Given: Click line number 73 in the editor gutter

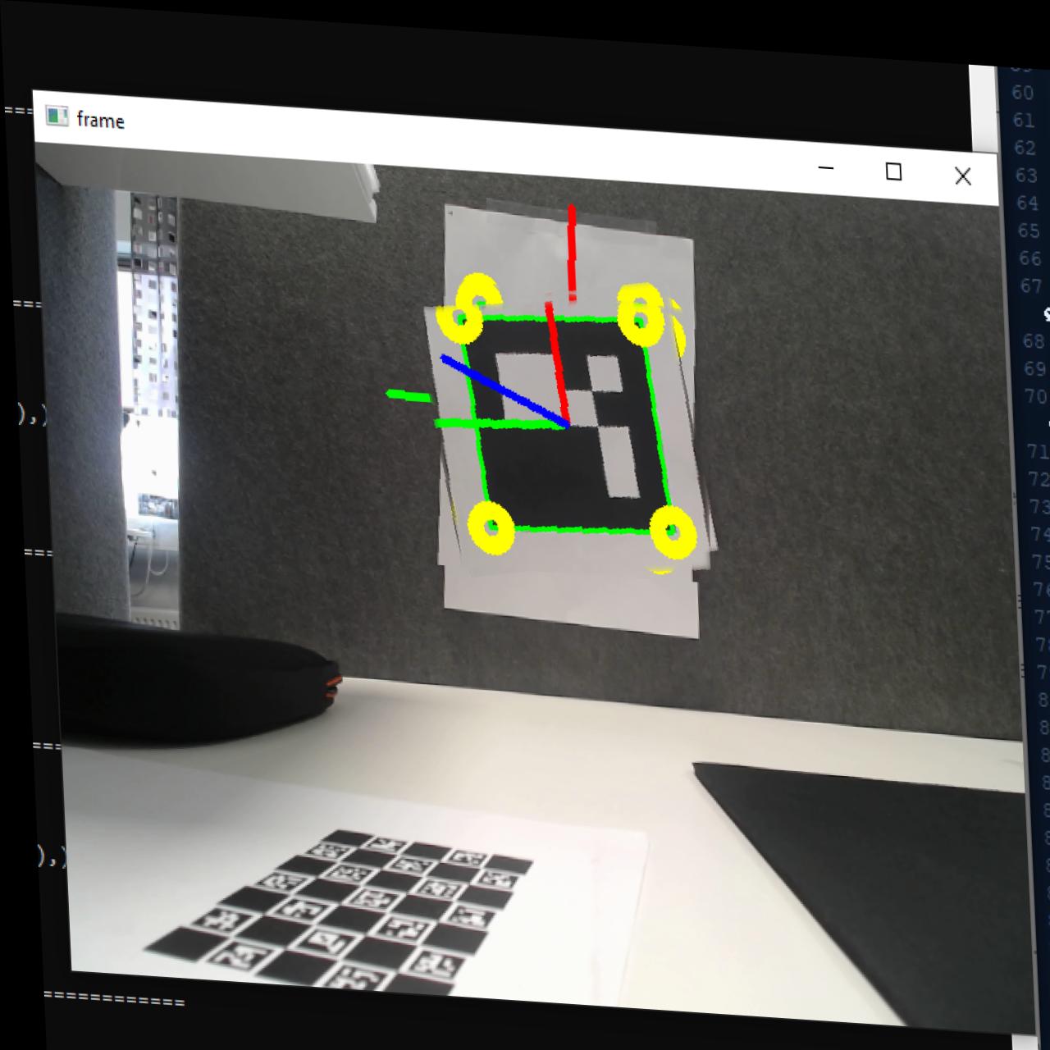Looking at the screenshot, I should click(x=1040, y=506).
